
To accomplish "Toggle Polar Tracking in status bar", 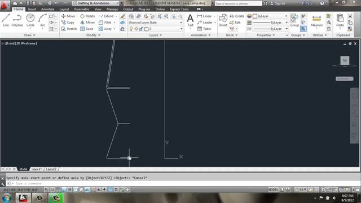I will [x=70, y=189].
